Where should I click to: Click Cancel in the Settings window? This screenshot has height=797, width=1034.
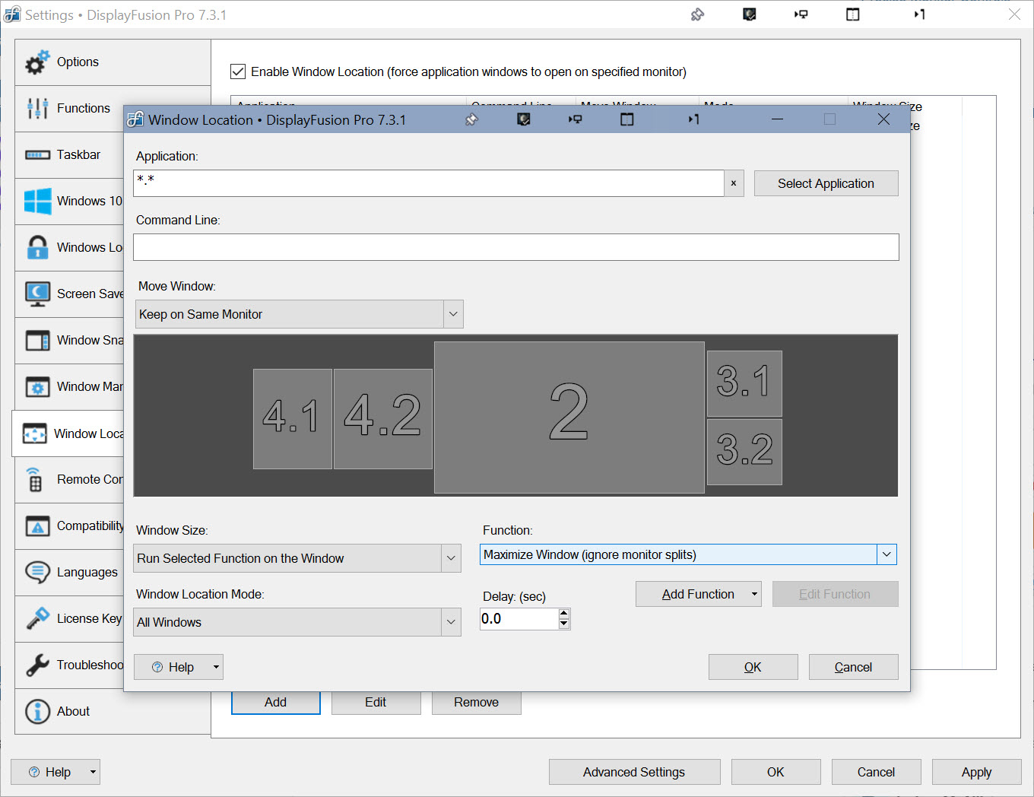click(x=876, y=772)
